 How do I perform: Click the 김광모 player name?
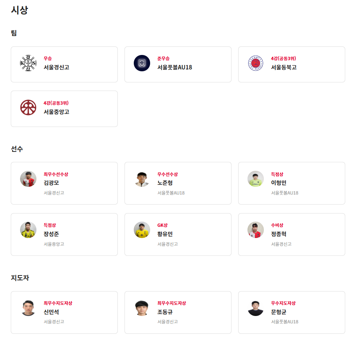click(x=51, y=183)
